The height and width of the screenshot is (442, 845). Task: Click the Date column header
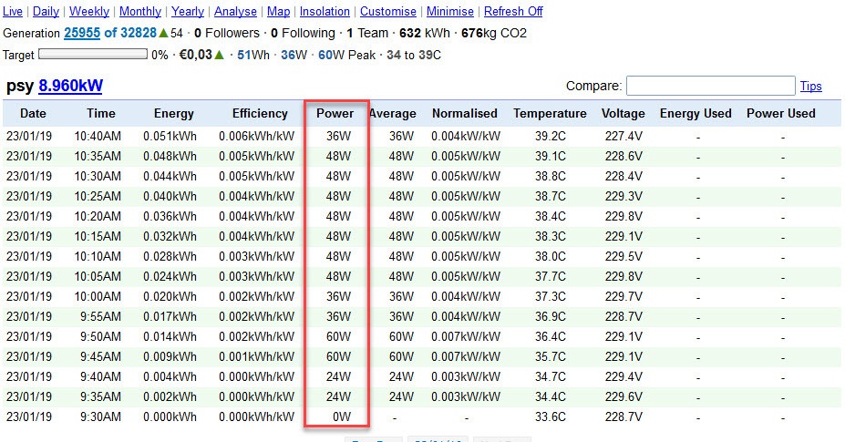[x=33, y=113]
